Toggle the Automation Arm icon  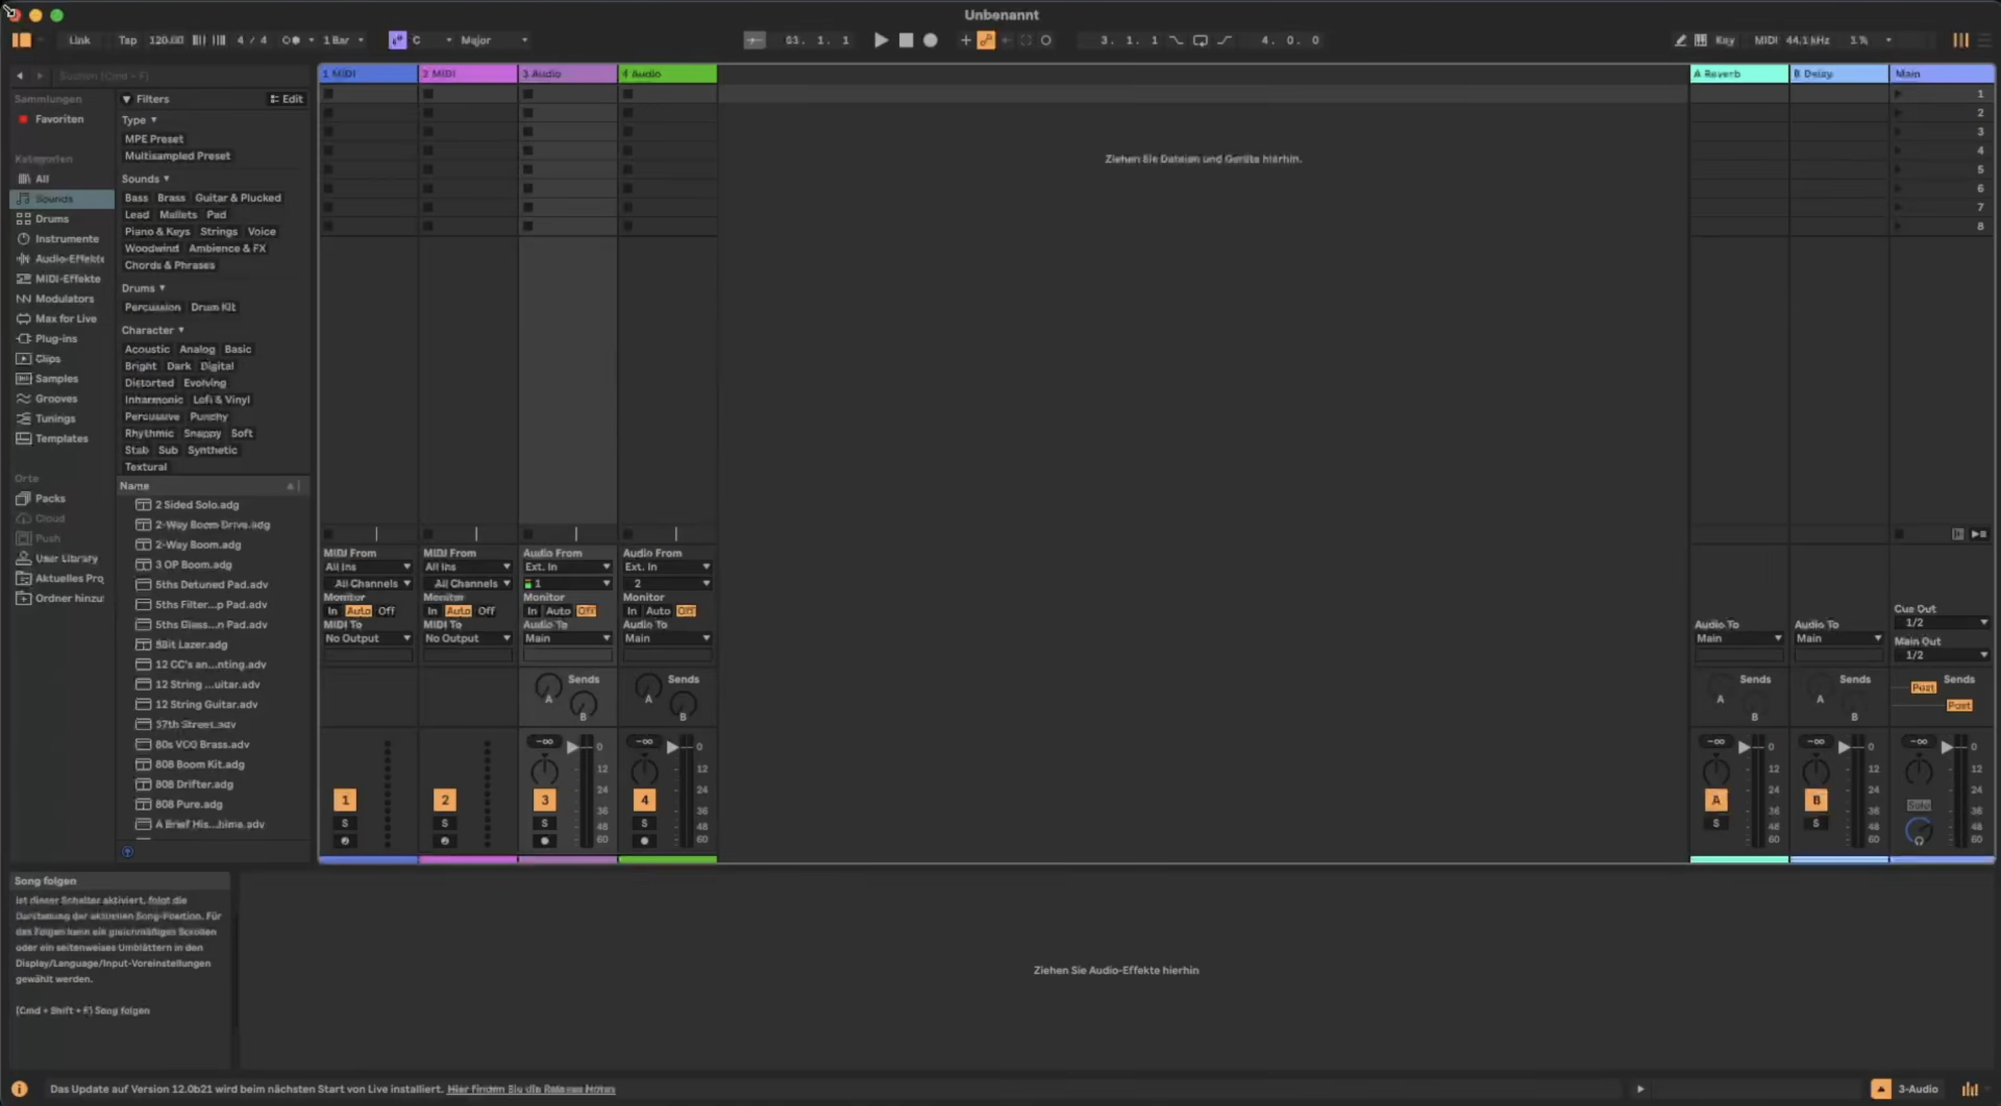coord(987,39)
